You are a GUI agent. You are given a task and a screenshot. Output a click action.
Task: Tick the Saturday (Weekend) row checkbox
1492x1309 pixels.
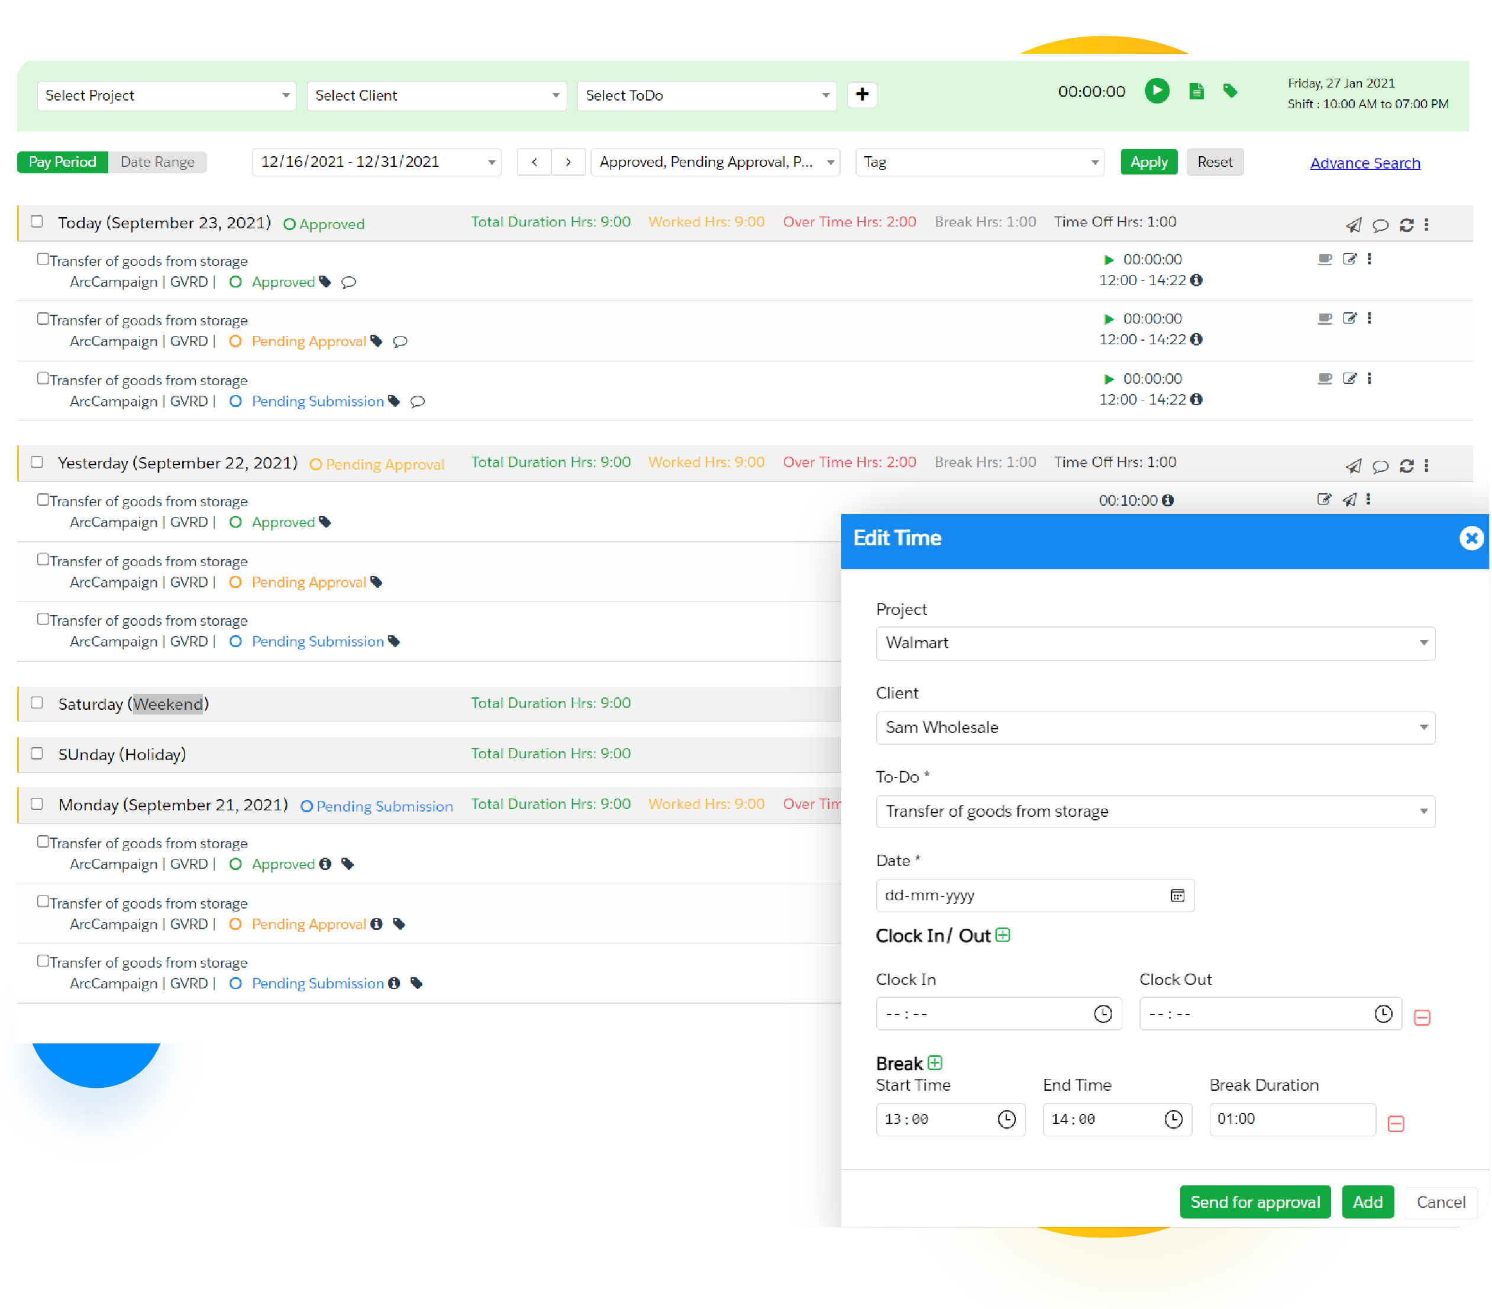click(x=37, y=703)
